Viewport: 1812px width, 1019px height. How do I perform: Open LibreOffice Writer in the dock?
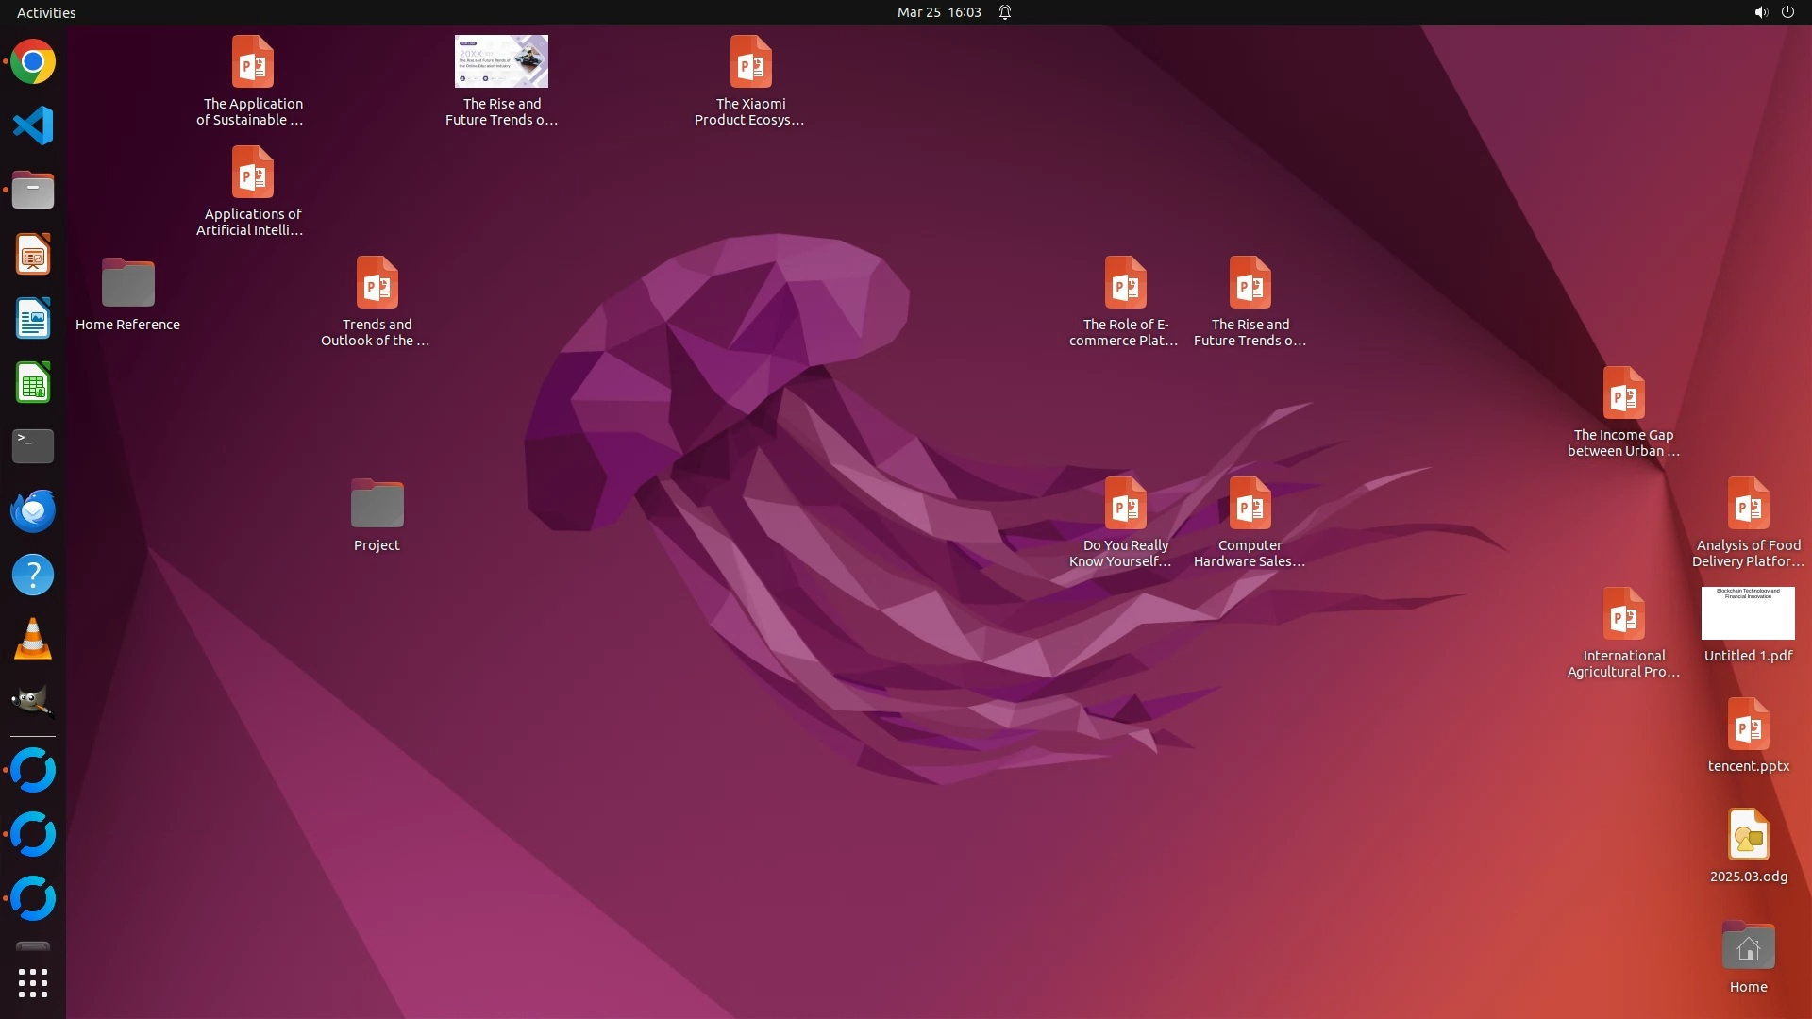pyautogui.click(x=33, y=319)
